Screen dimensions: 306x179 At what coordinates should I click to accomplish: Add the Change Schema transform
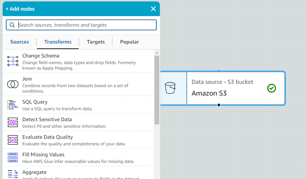[x=78, y=61]
